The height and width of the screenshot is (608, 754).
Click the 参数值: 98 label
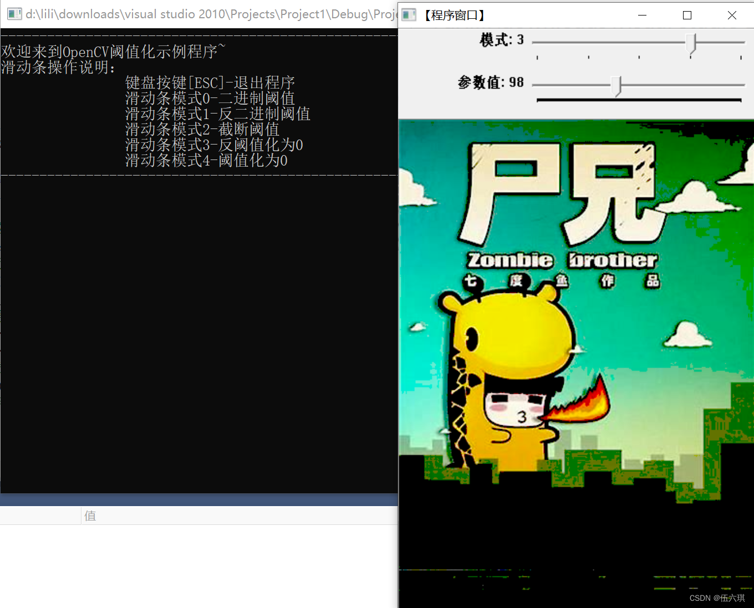491,83
